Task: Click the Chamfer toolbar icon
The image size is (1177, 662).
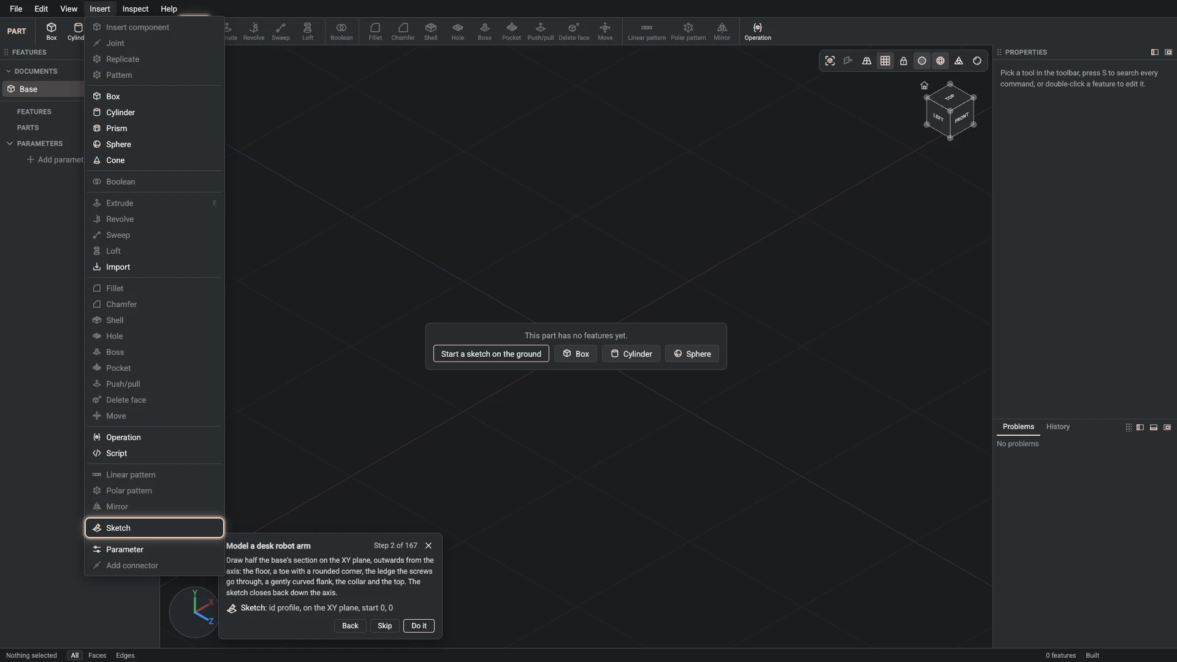Action: tap(403, 31)
